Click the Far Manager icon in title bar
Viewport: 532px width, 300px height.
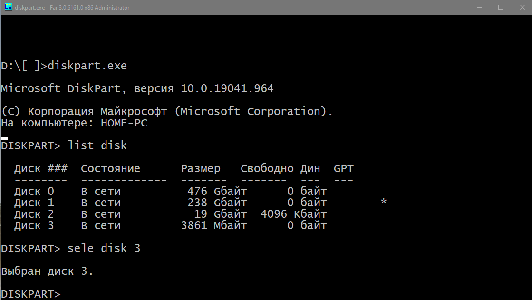[8, 7]
